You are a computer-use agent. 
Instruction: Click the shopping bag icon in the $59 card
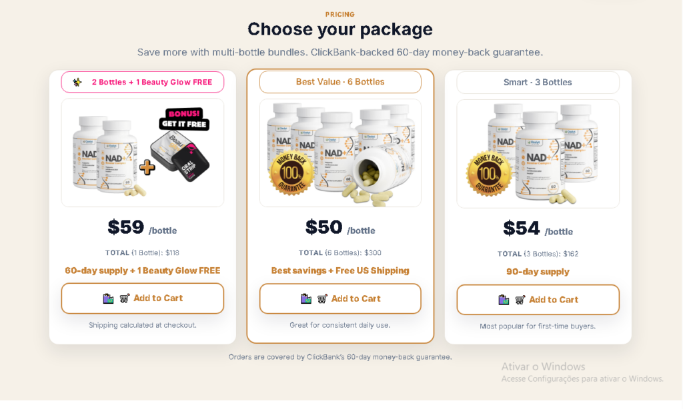point(108,298)
